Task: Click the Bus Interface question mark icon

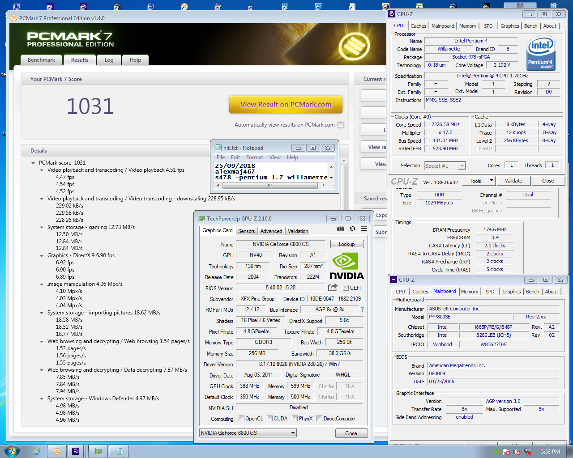Action: click(362, 310)
